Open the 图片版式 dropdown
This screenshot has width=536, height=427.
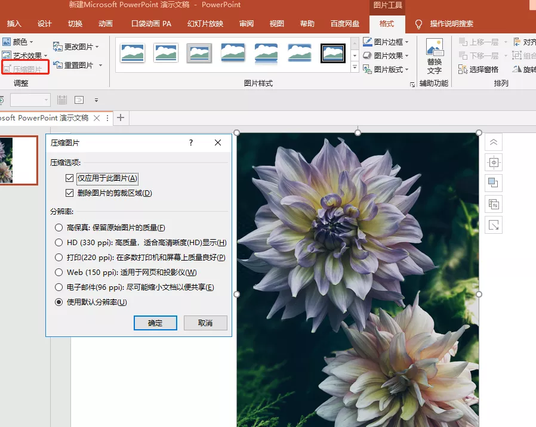click(x=386, y=69)
